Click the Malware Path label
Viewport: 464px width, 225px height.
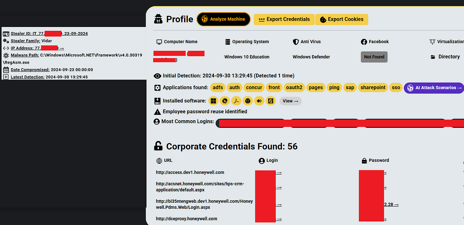coord(25,55)
